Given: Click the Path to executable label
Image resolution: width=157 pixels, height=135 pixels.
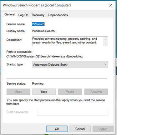Looking at the screenshot, I should [x=19, y=52].
